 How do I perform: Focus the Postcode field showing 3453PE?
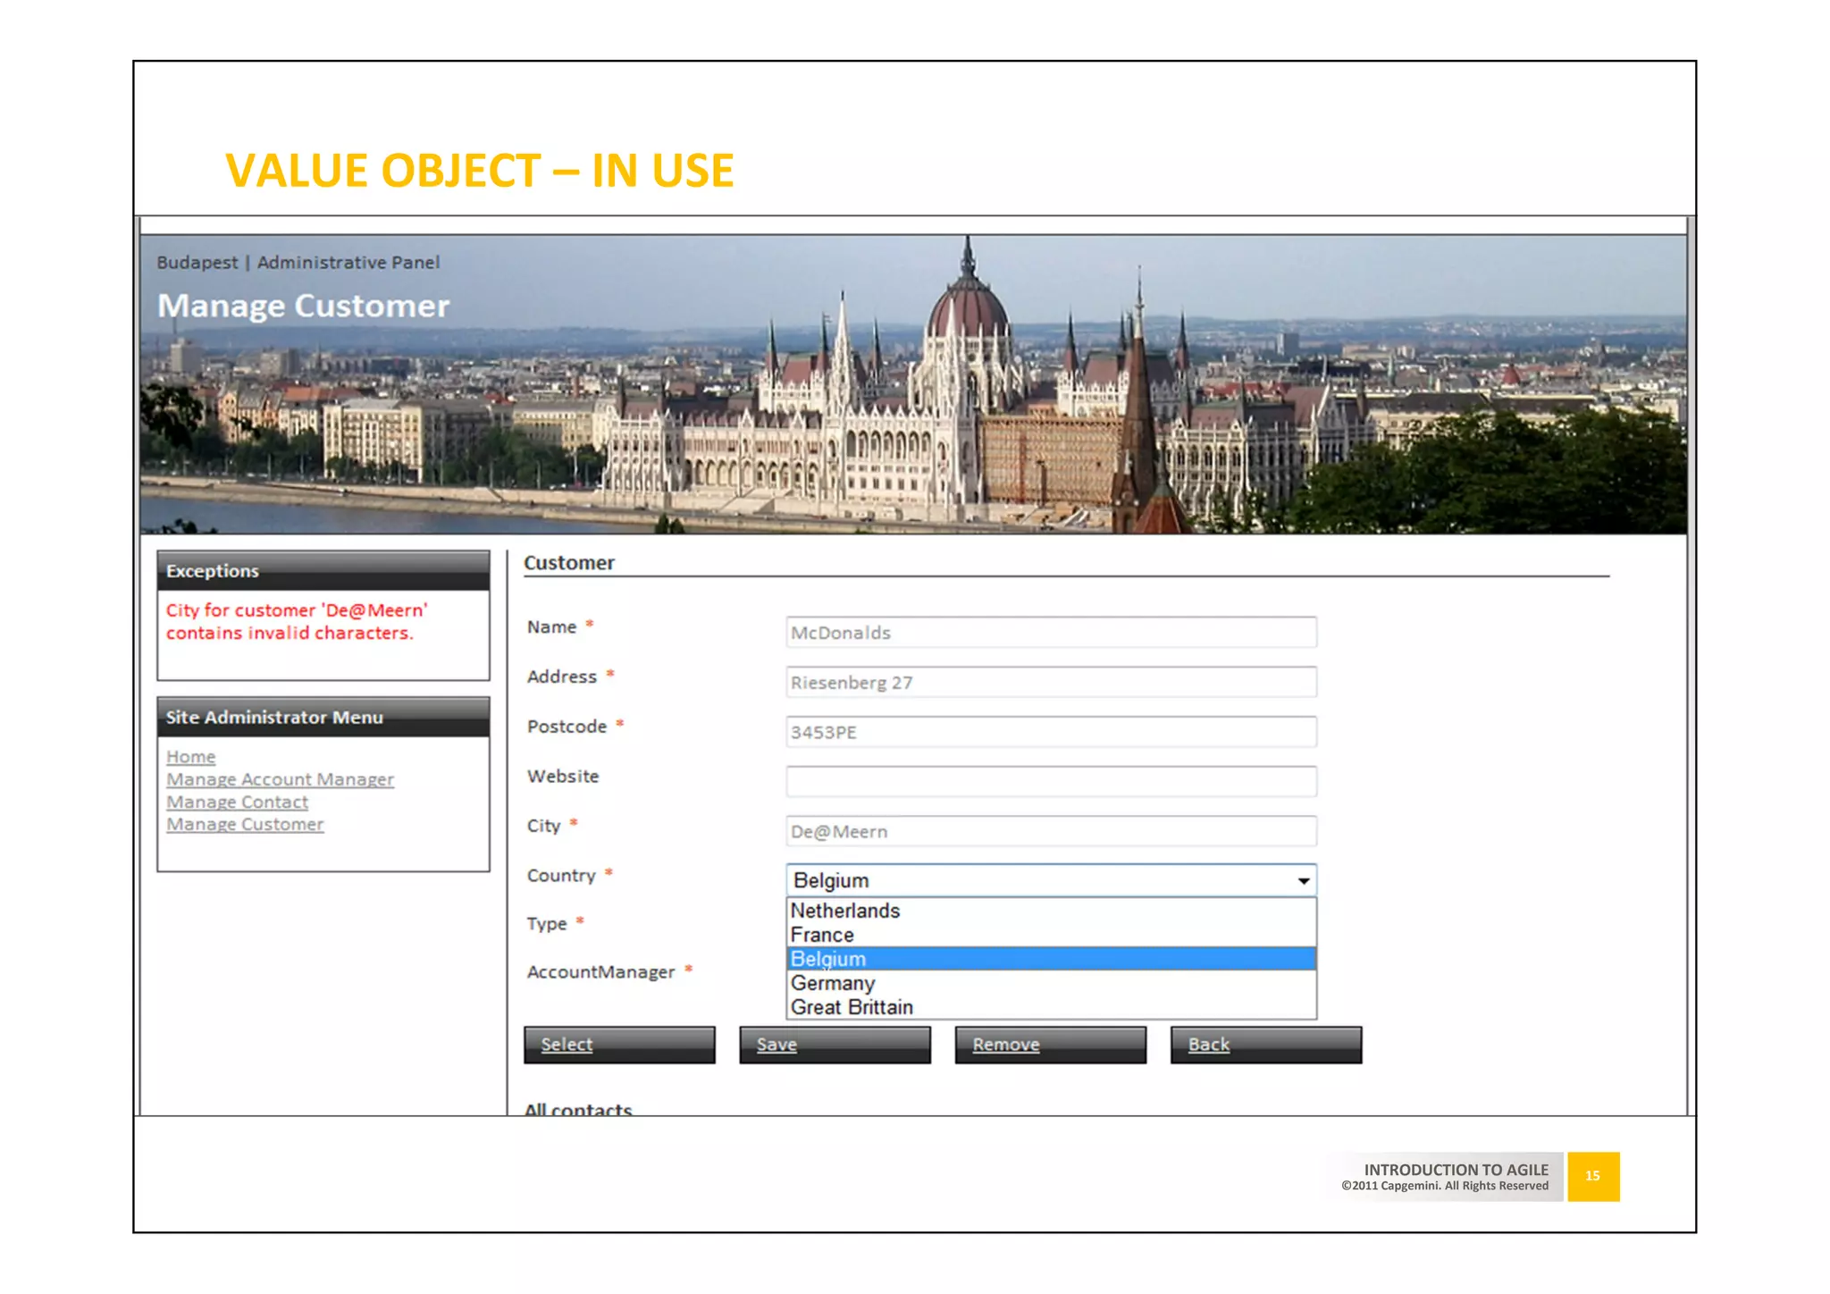(x=1051, y=733)
